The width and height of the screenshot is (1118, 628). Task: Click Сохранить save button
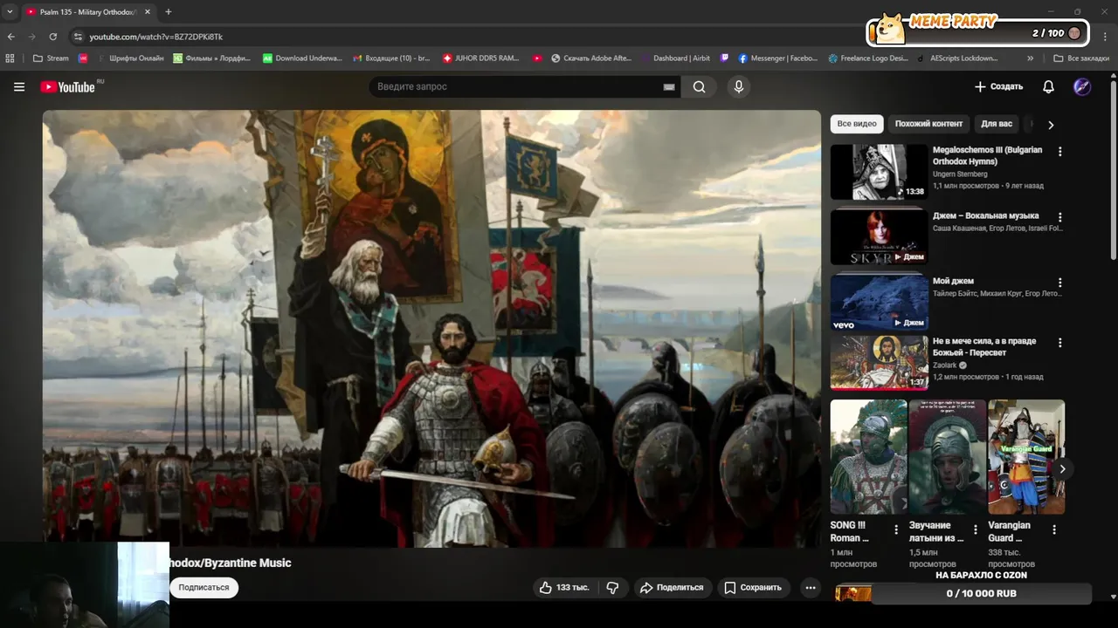point(753,588)
